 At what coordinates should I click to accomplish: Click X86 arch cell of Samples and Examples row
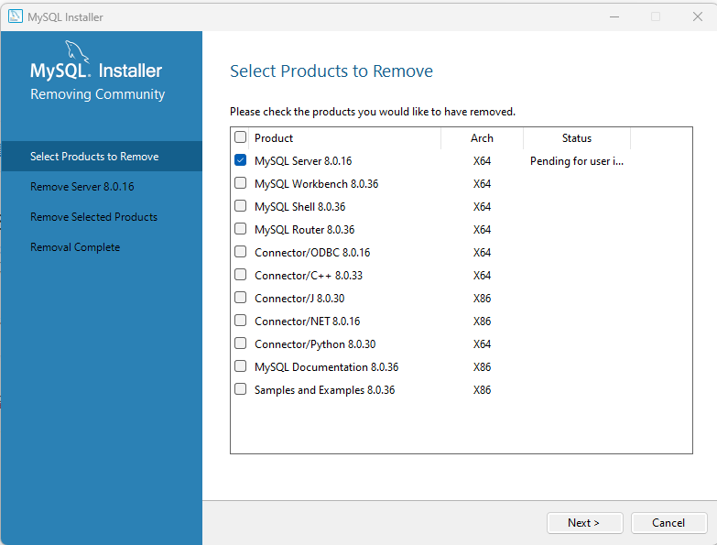(482, 389)
